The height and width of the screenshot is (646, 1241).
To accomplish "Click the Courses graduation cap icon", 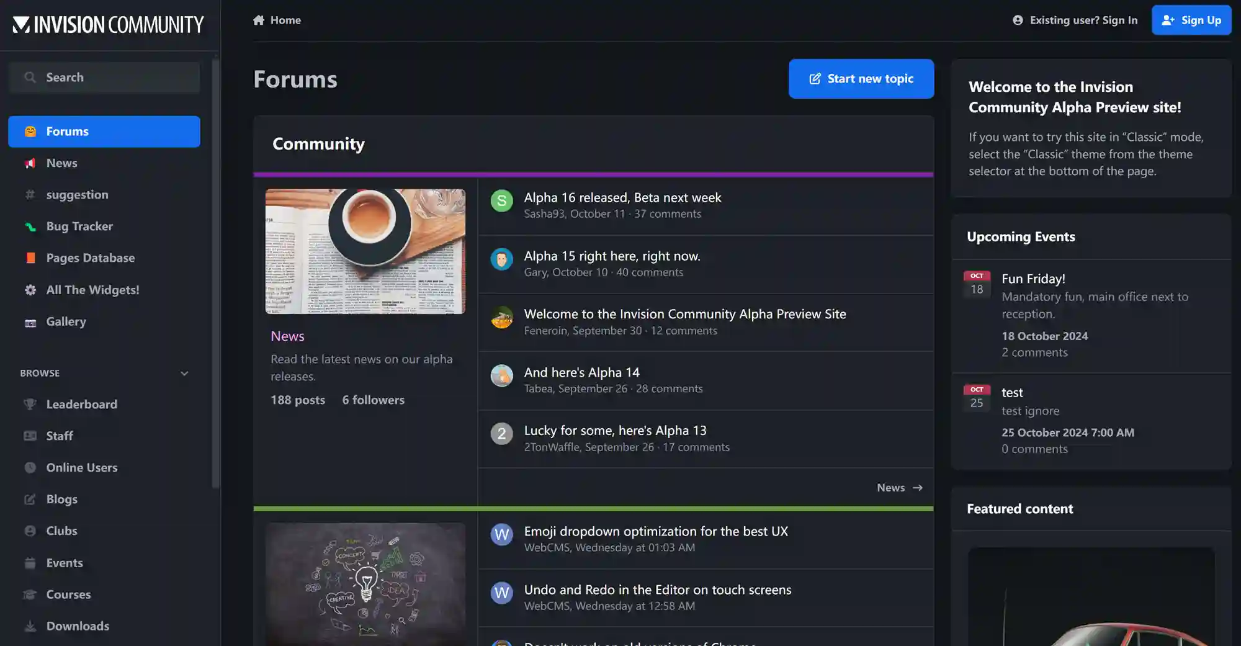I will click(x=30, y=594).
